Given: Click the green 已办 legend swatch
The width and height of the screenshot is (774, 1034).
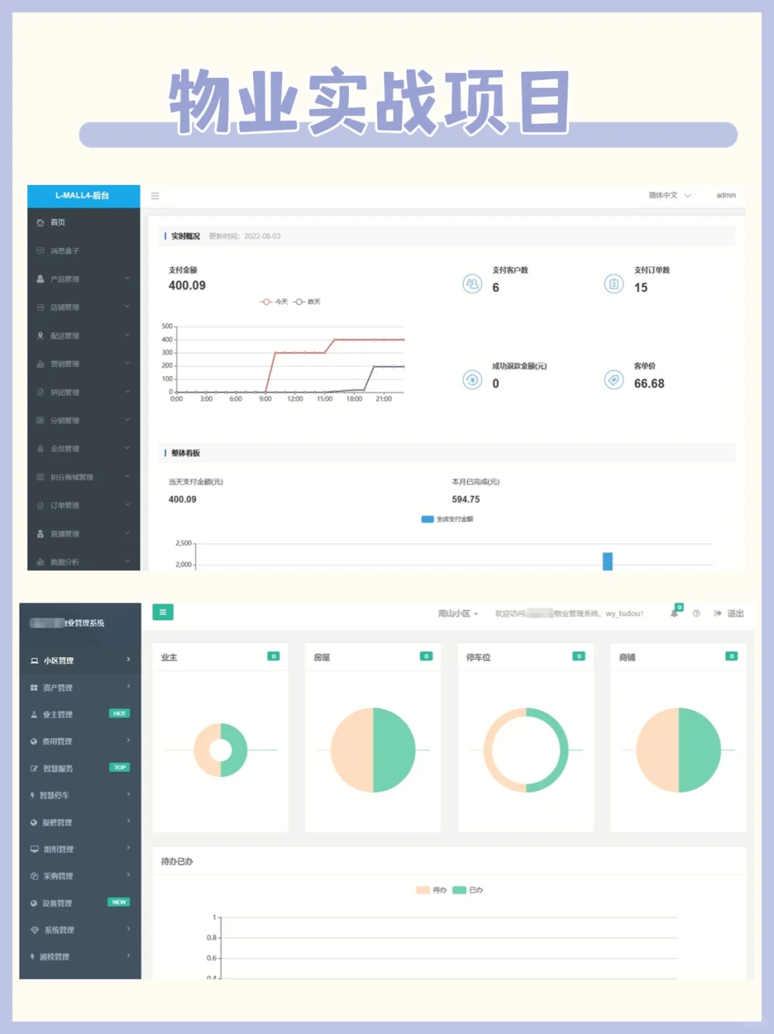Looking at the screenshot, I should click(x=459, y=890).
